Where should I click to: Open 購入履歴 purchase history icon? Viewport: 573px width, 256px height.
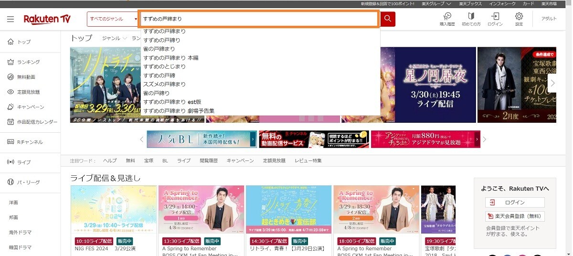(x=447, y=19)
